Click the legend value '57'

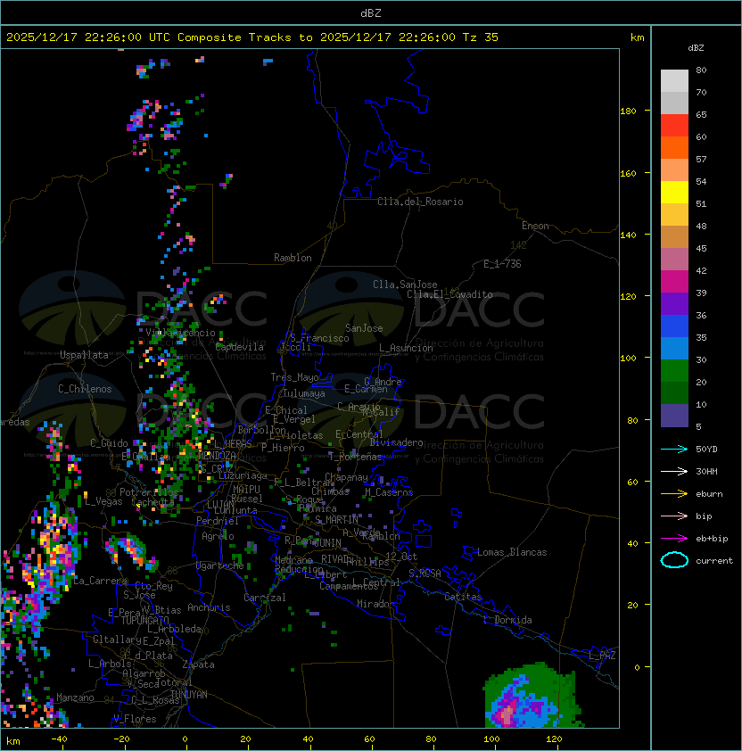701,159
